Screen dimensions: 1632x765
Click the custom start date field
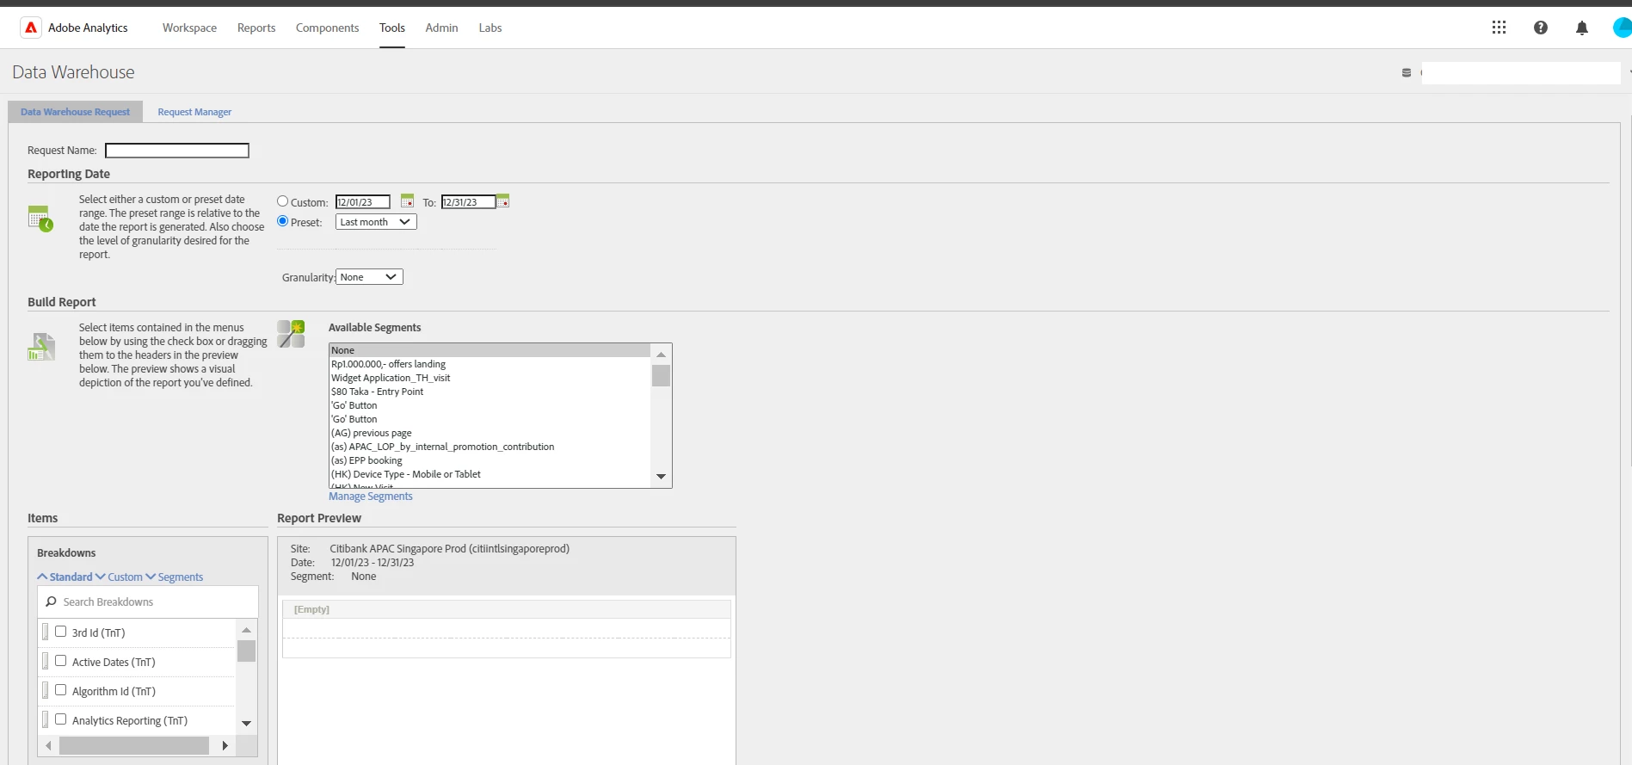363,202
